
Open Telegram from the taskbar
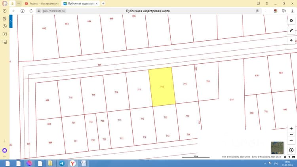pyautogui.click(x=62, y=163)
